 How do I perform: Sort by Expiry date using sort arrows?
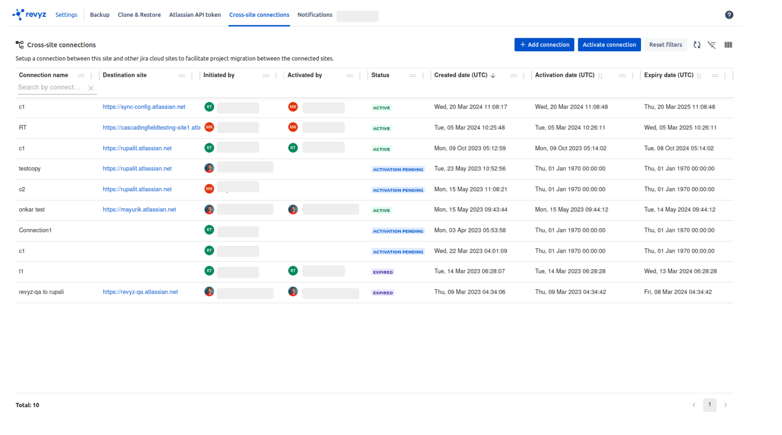pyautogui.click(x=699, y=75)
